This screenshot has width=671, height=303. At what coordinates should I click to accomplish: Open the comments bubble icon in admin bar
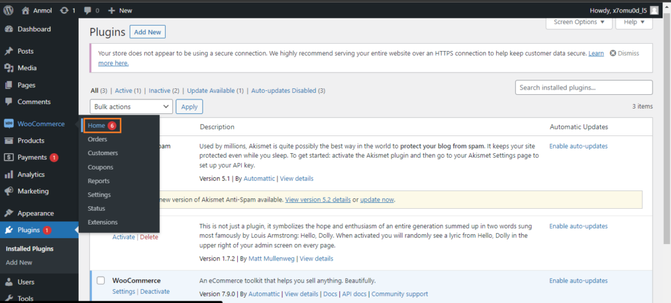(87, 10)
